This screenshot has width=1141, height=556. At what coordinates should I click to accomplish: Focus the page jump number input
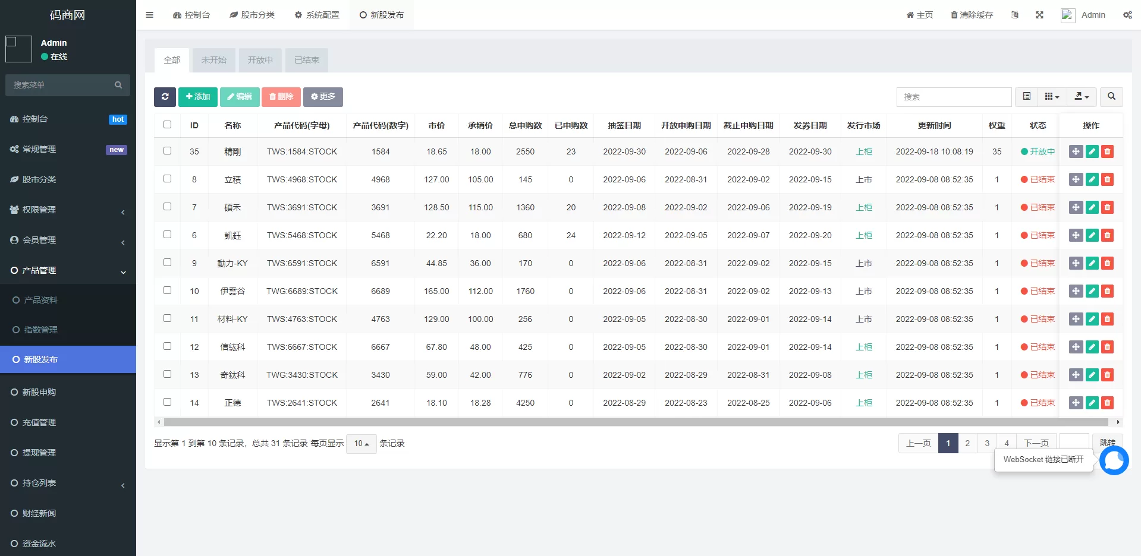[x=1074, y=443]
